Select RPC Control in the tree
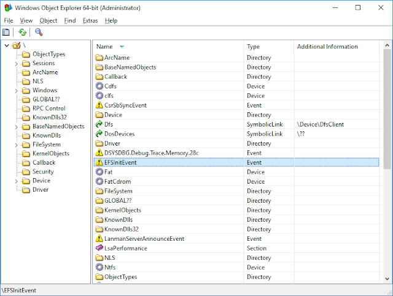 (x=49, y=108)
